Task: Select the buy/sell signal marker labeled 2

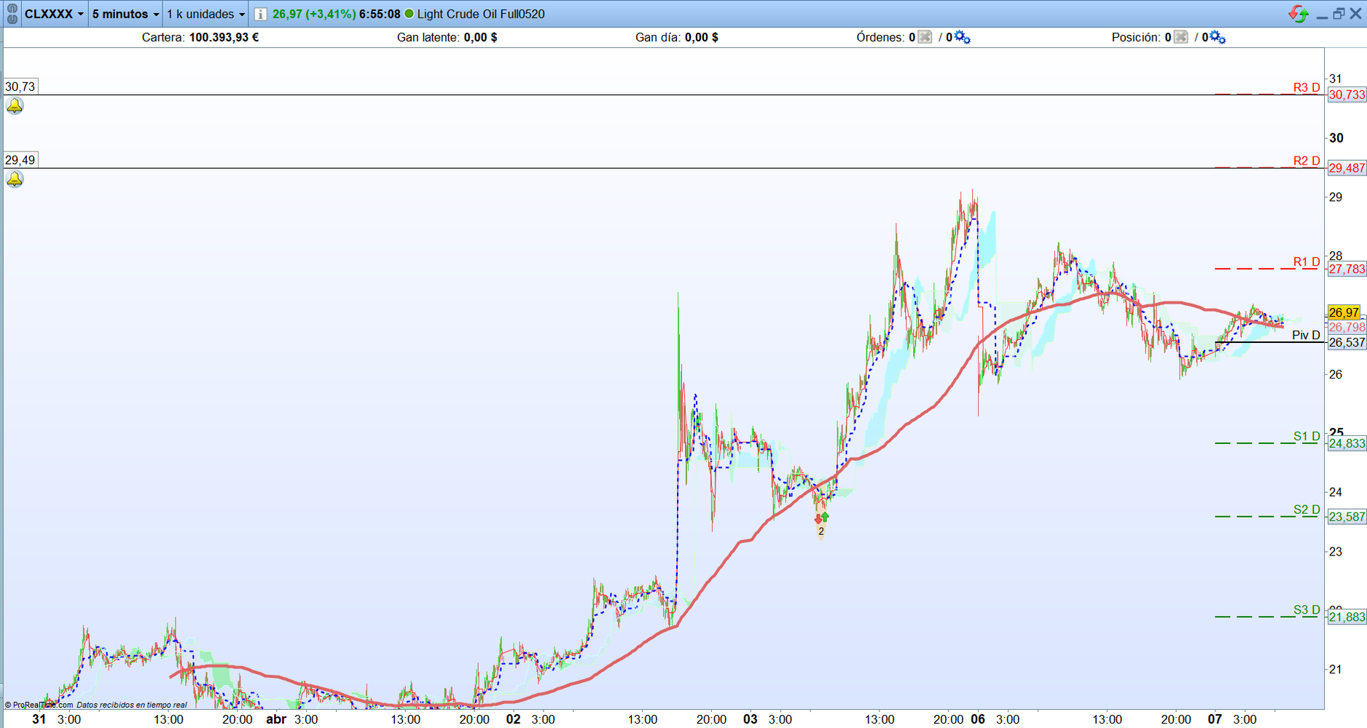Action: (x=821, y=525)
